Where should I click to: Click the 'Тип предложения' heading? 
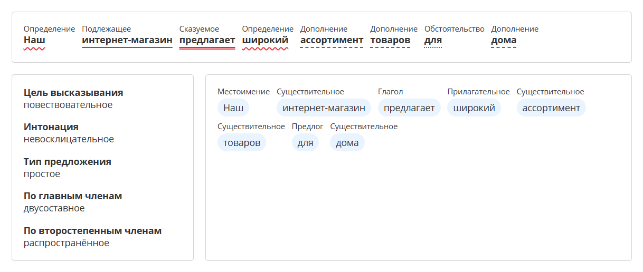pyautogui.click(x=68, y=162)
